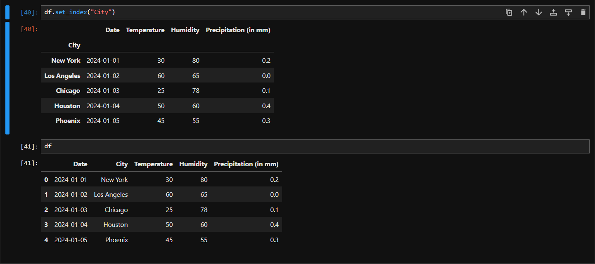This screenshot has width=595, height=264.
Task: Duplicate the cell using the copy icon
Action: pos(509,12)
